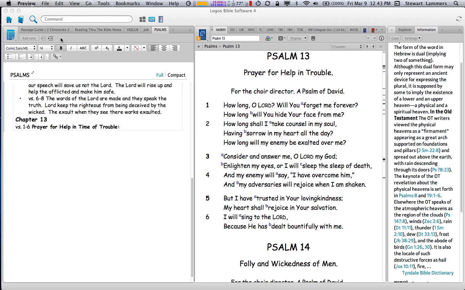Open font color dropdown arrow
The image size is (465, 290).
[127, 48]
